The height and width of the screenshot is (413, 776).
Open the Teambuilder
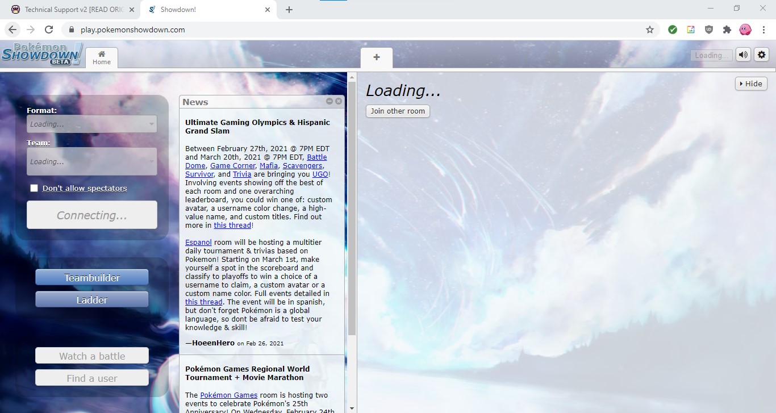pos(92,277)
